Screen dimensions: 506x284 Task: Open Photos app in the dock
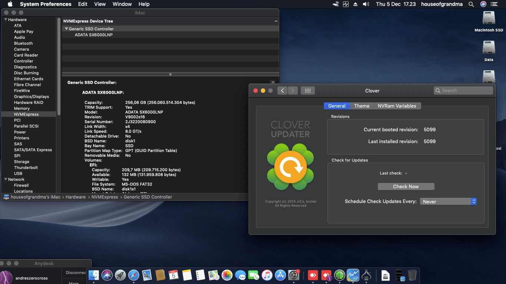point(227,275)
